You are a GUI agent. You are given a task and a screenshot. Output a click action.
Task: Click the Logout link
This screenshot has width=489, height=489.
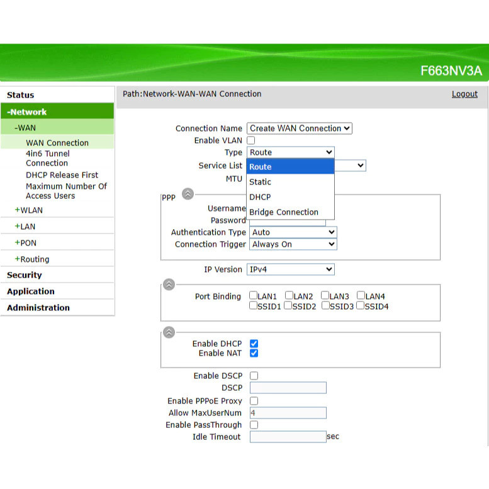(x=464, y=94)
